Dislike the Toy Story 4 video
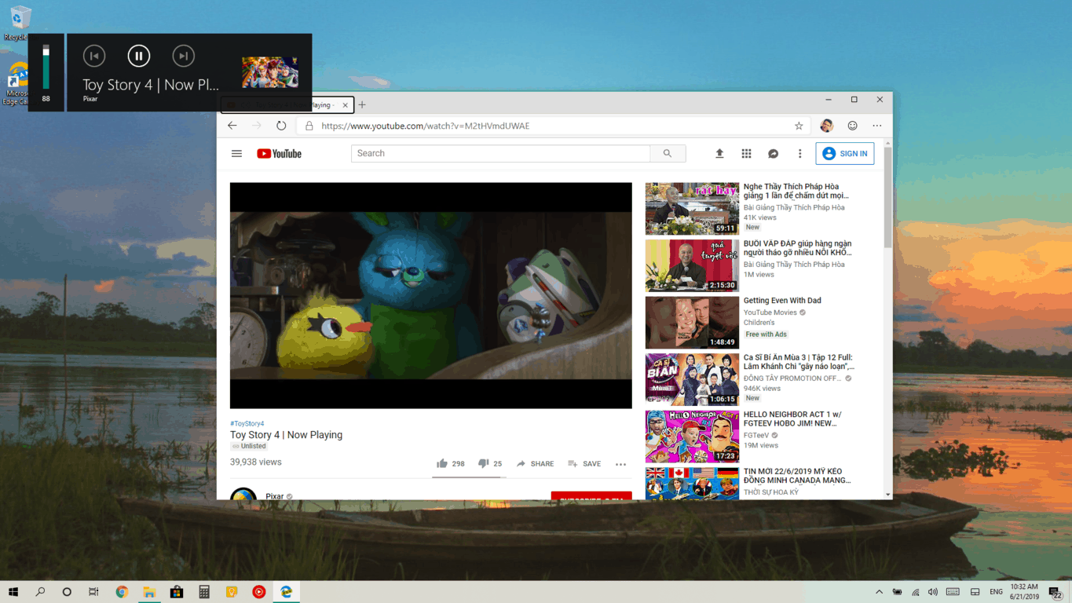 point(484,463)
